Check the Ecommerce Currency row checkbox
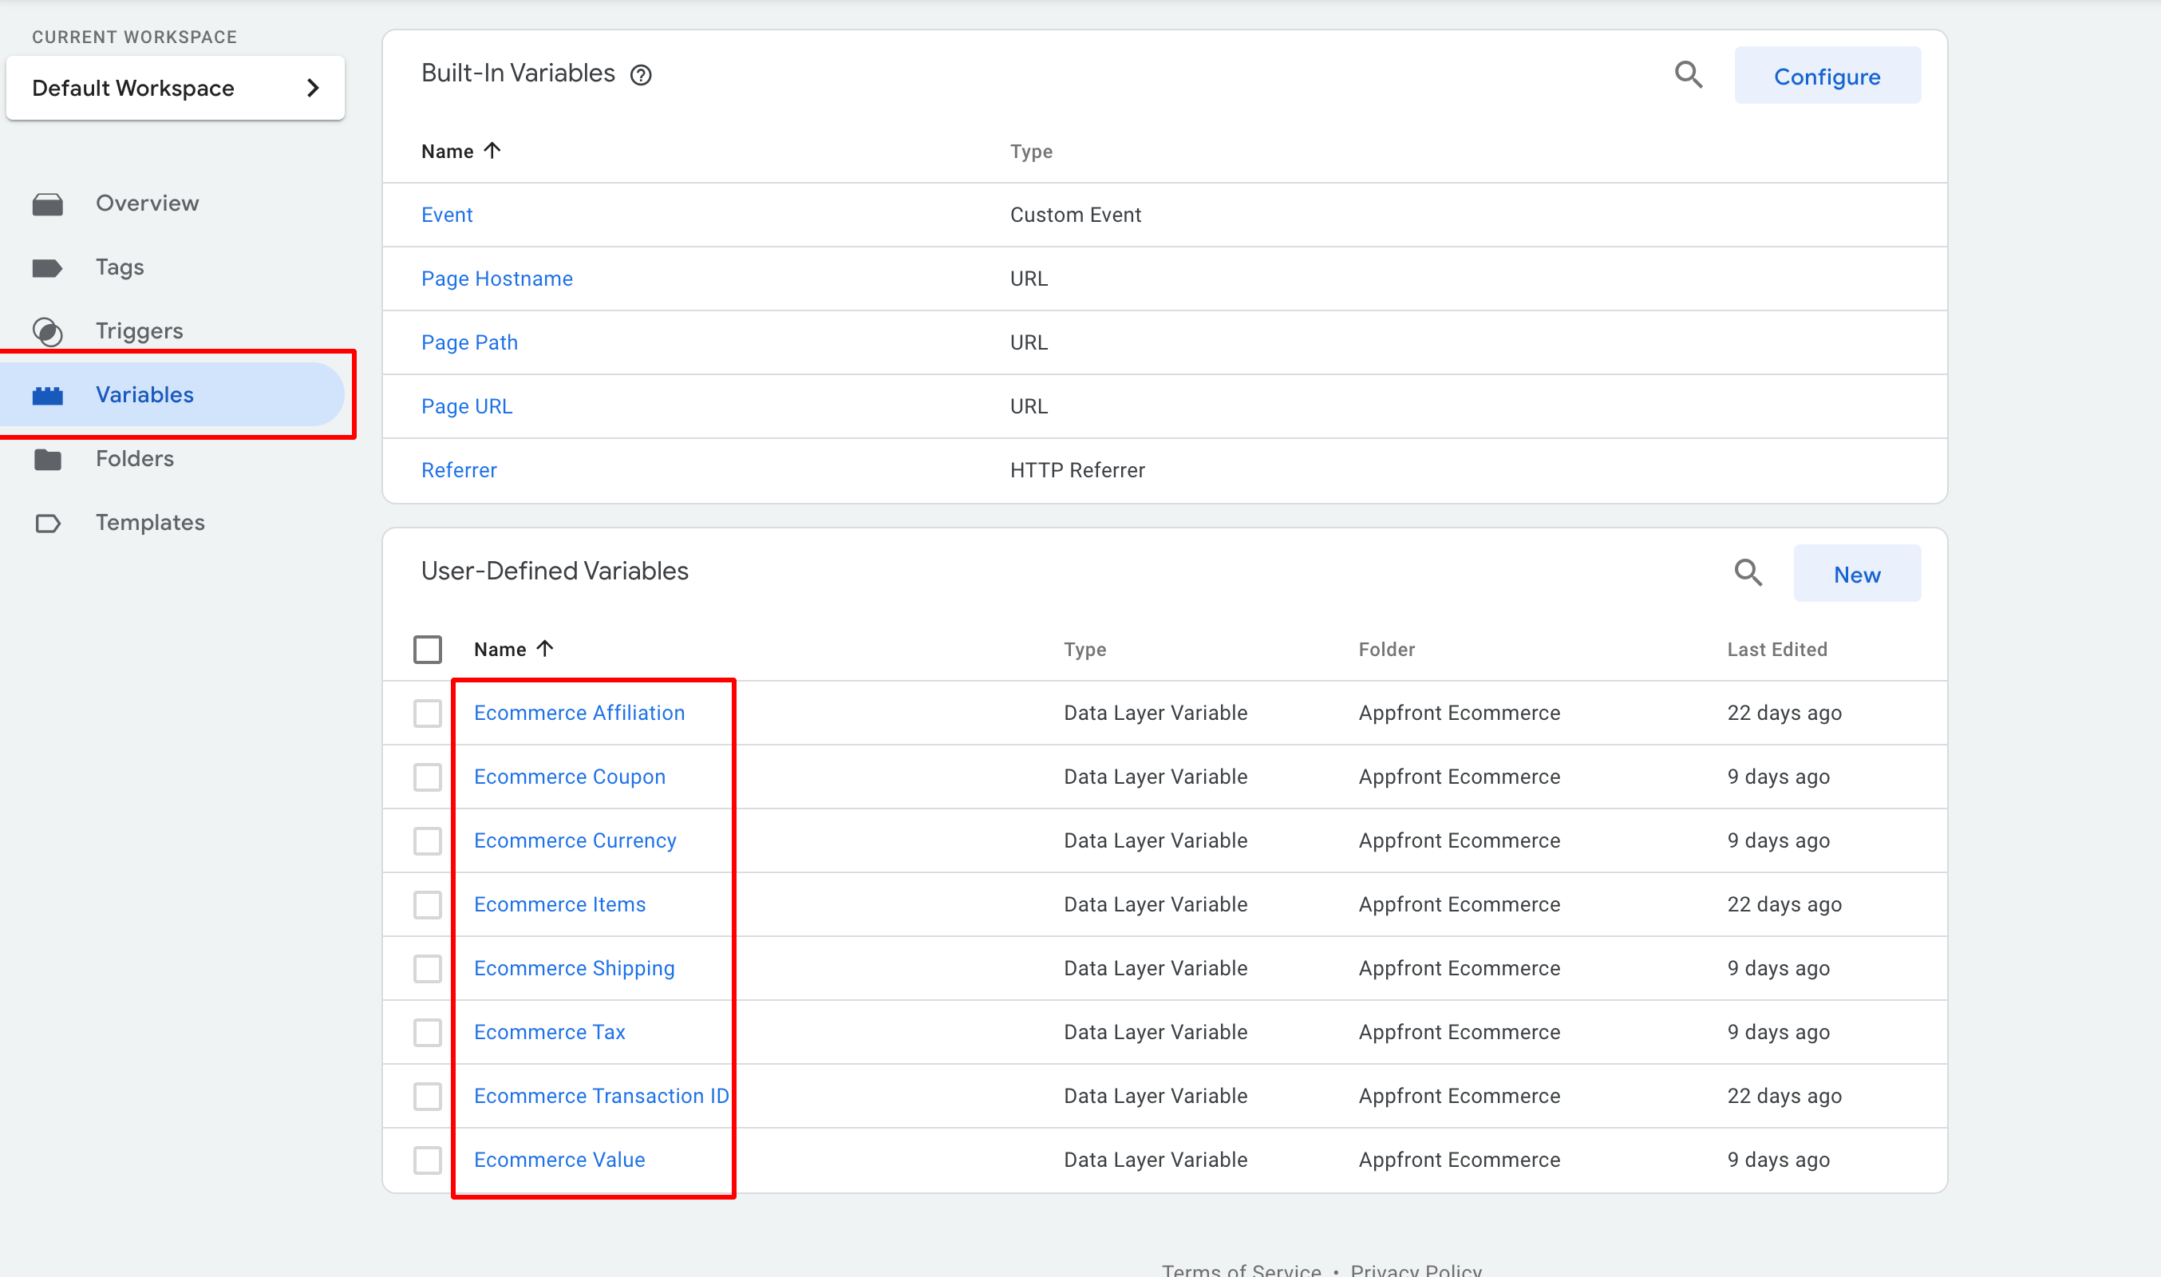The image size is (2161, 1277). (x=428, y=840)
